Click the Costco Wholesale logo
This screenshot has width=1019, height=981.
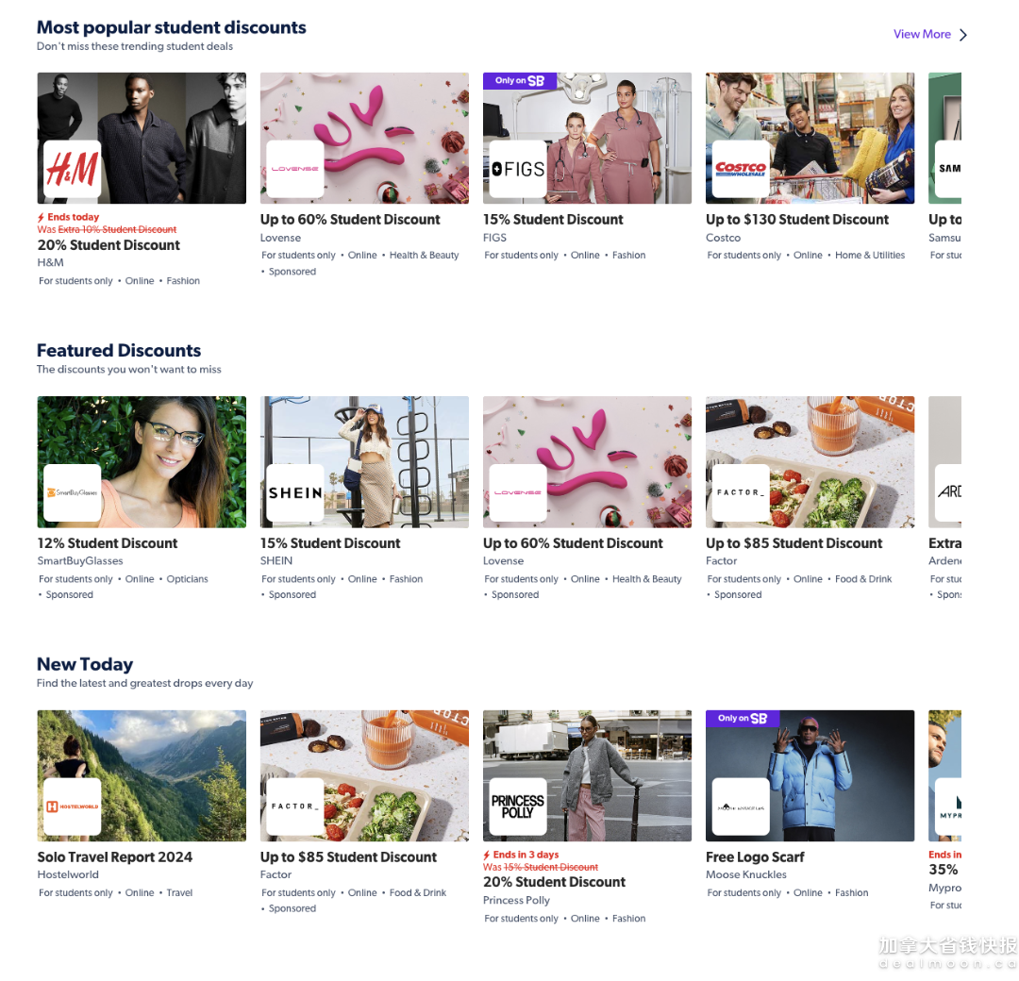[741, 169]
